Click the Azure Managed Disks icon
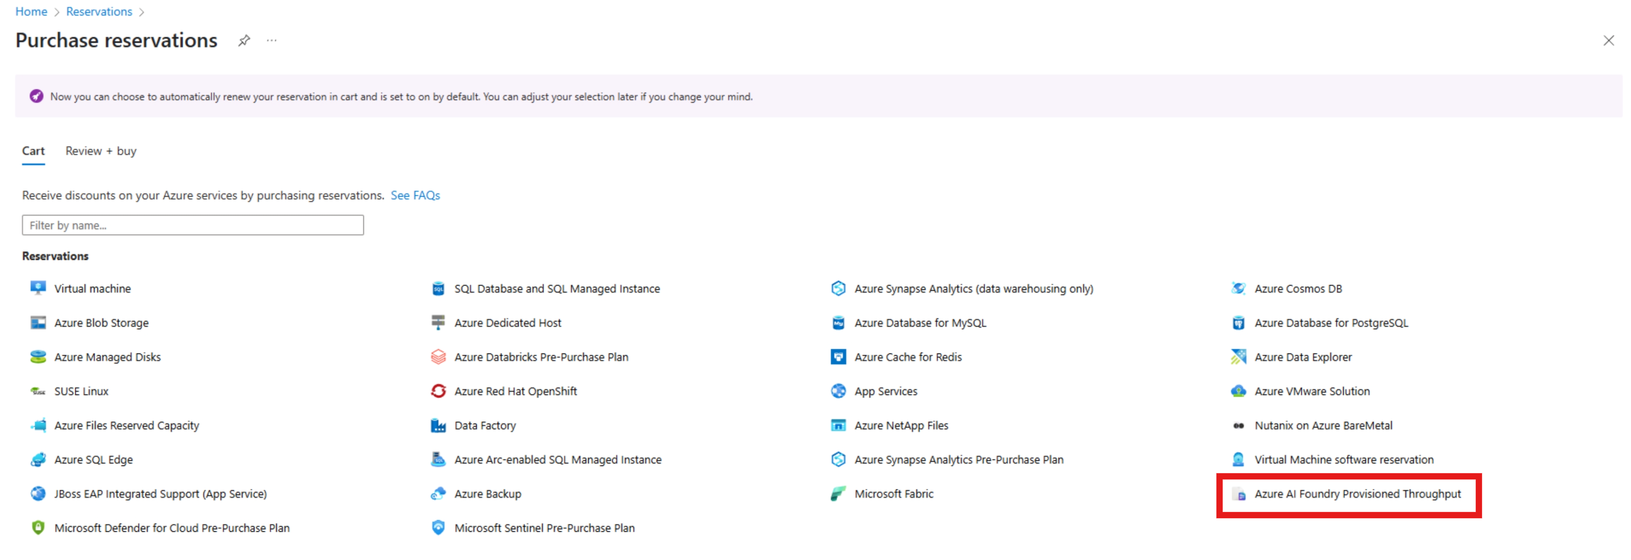This screenshot has width=1631, height=560. 38,357
